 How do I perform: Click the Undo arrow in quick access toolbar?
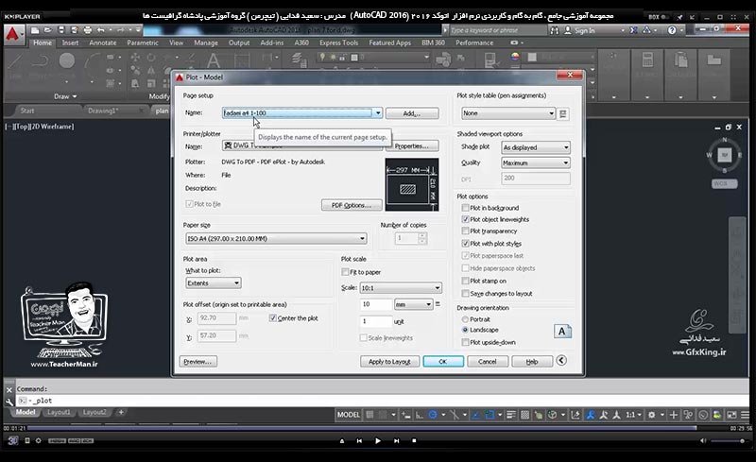tap(101, 30)
